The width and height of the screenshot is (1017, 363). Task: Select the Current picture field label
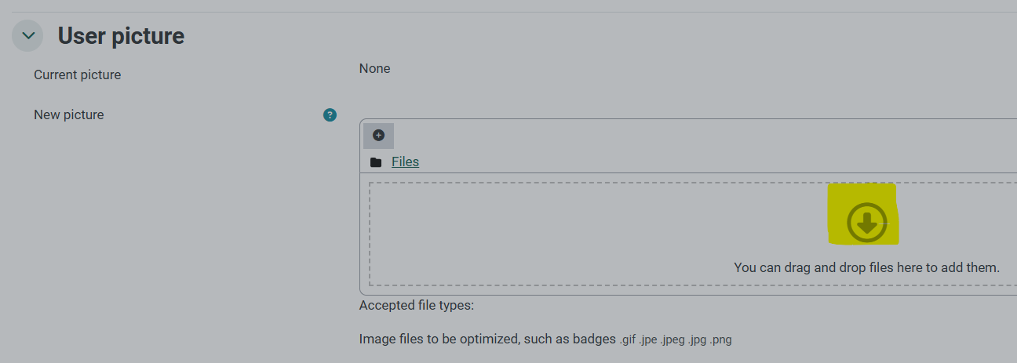pyautogui.click(x=78, y=74)
